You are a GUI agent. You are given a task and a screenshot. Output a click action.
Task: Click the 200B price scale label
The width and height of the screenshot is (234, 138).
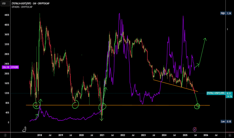[7, 74]
